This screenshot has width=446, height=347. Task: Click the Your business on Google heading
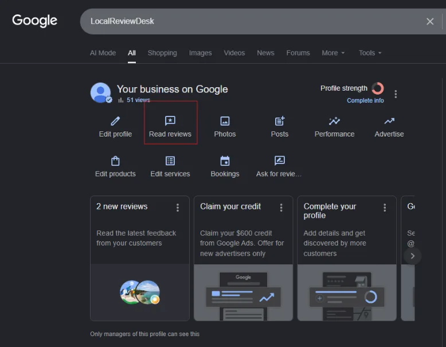[x=172, y=89]
